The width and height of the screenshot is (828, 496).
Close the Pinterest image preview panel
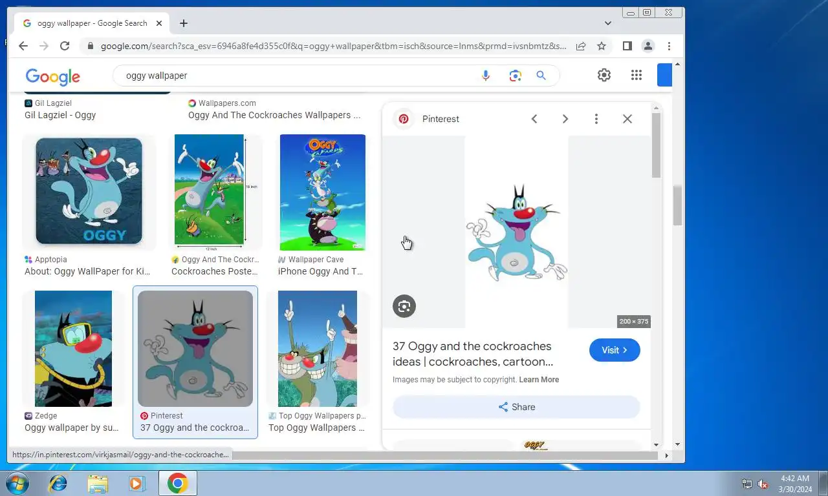click(627, 119)
